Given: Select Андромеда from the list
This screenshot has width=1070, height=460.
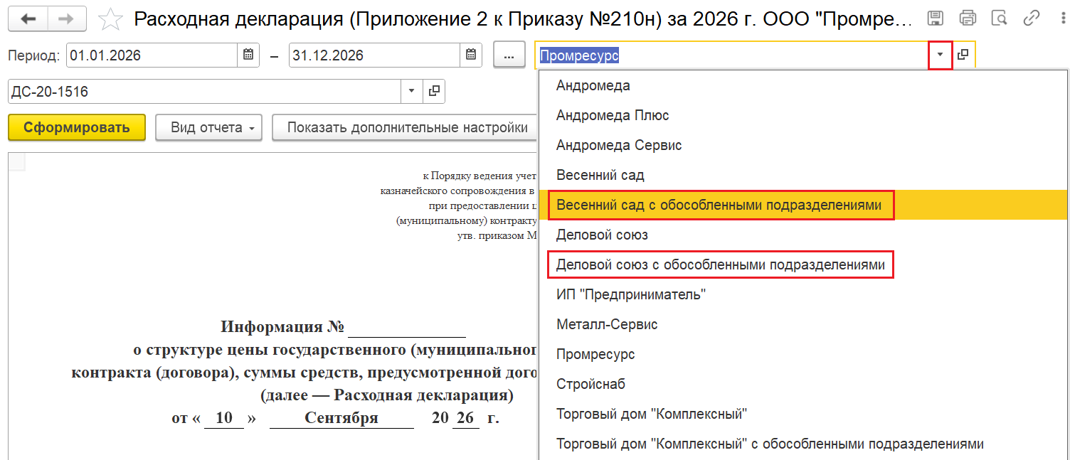Looking at the screenshot, I should coord(802,85).
